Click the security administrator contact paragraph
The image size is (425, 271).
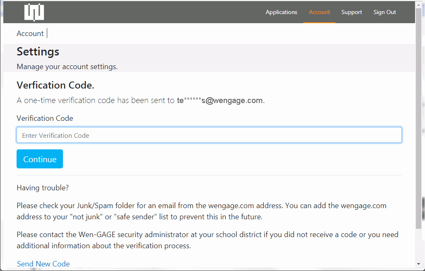(x=207, y=240)
